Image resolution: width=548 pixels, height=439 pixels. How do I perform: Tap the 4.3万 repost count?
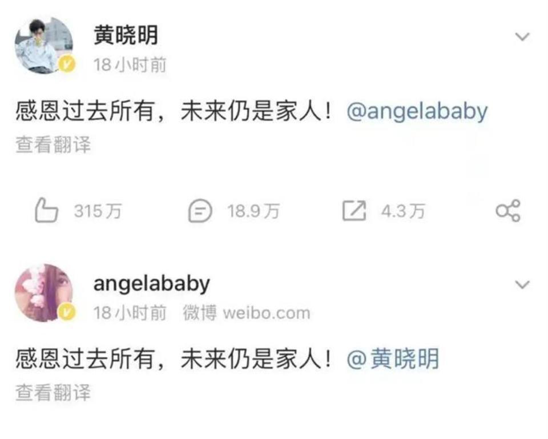(x=404, y=211)
